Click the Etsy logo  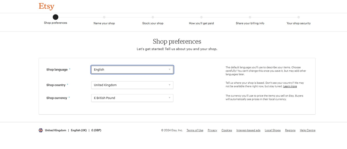click(x=46, y=7)
